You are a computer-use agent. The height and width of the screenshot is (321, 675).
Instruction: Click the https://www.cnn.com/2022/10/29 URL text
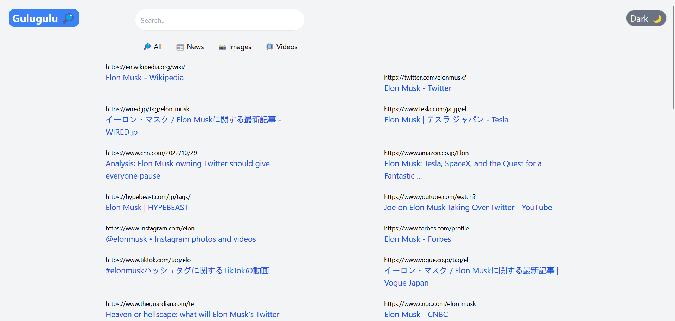point(151,153)
